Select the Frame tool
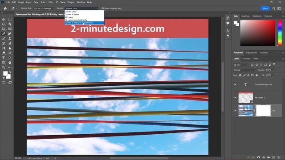This screenshot has height=160, width=285. coord(10,29)
